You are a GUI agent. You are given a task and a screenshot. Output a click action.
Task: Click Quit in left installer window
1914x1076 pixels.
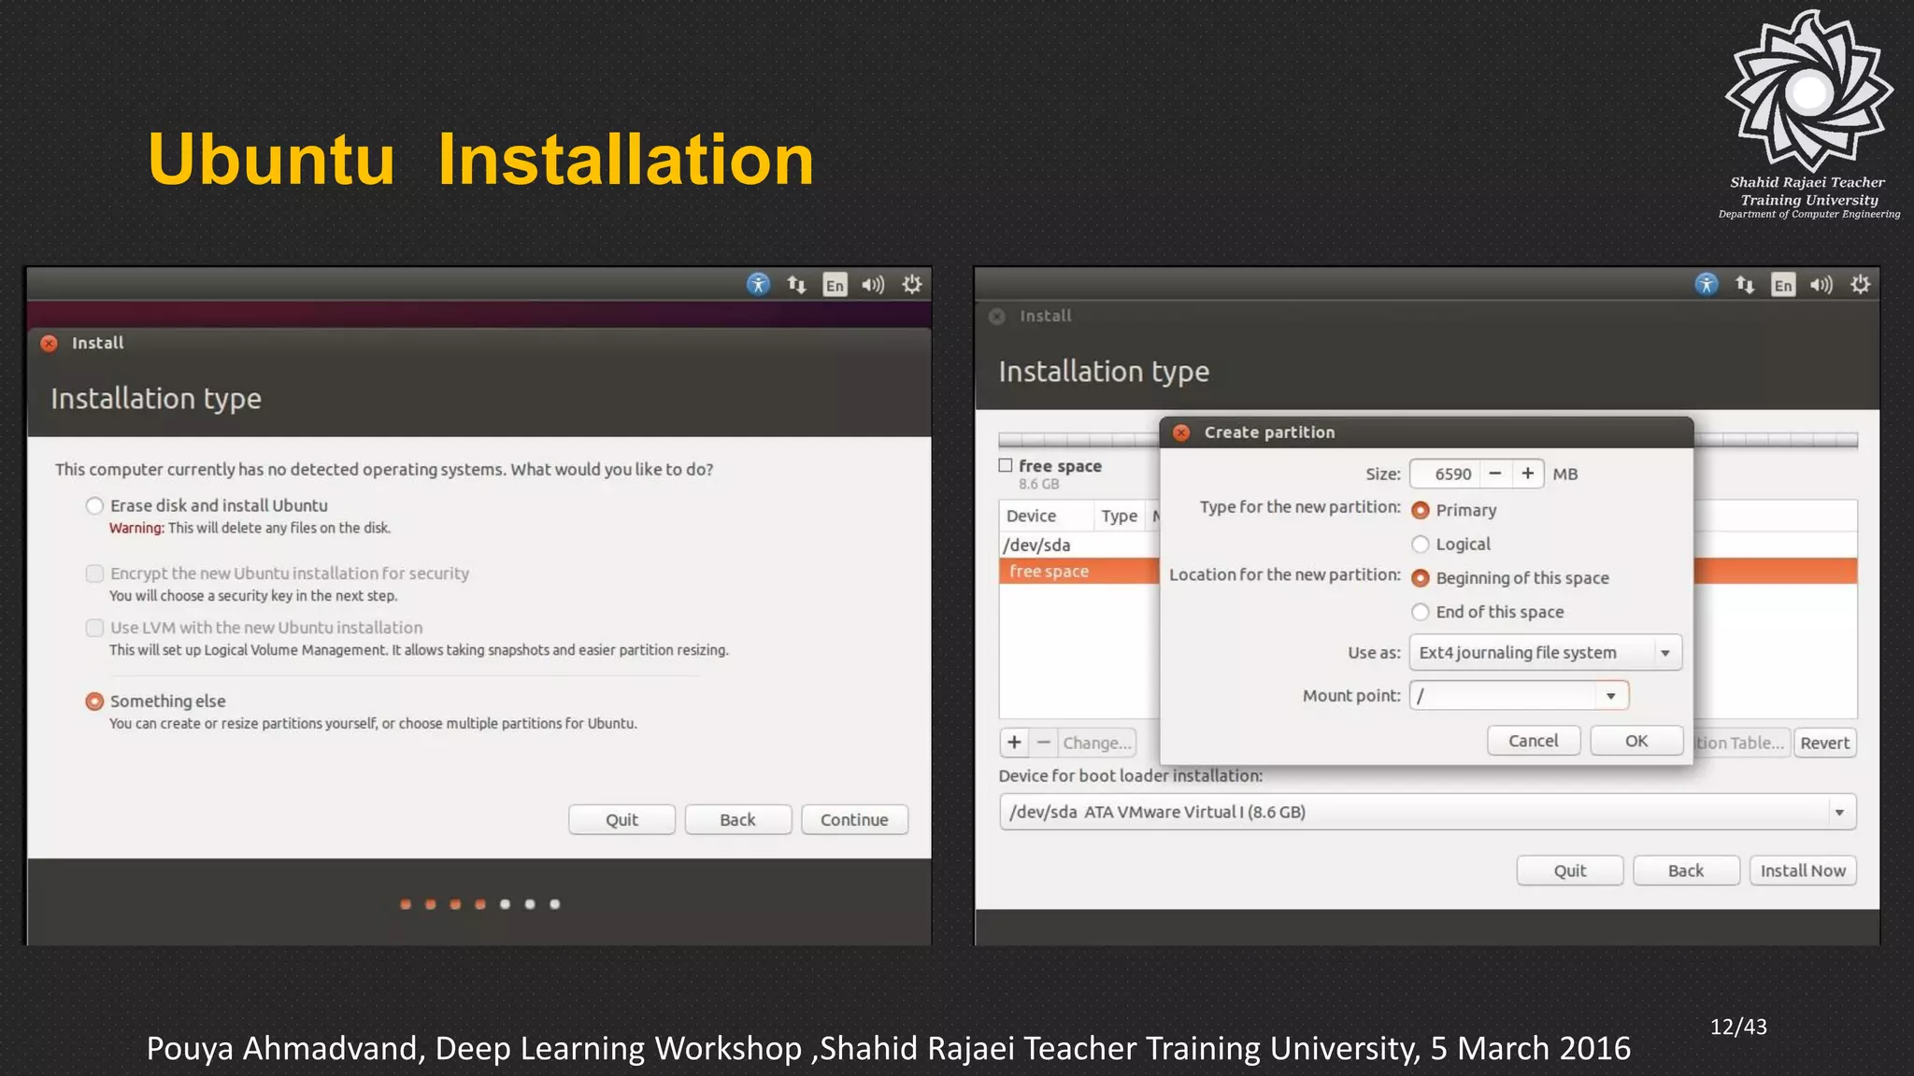tap(621, 819)
